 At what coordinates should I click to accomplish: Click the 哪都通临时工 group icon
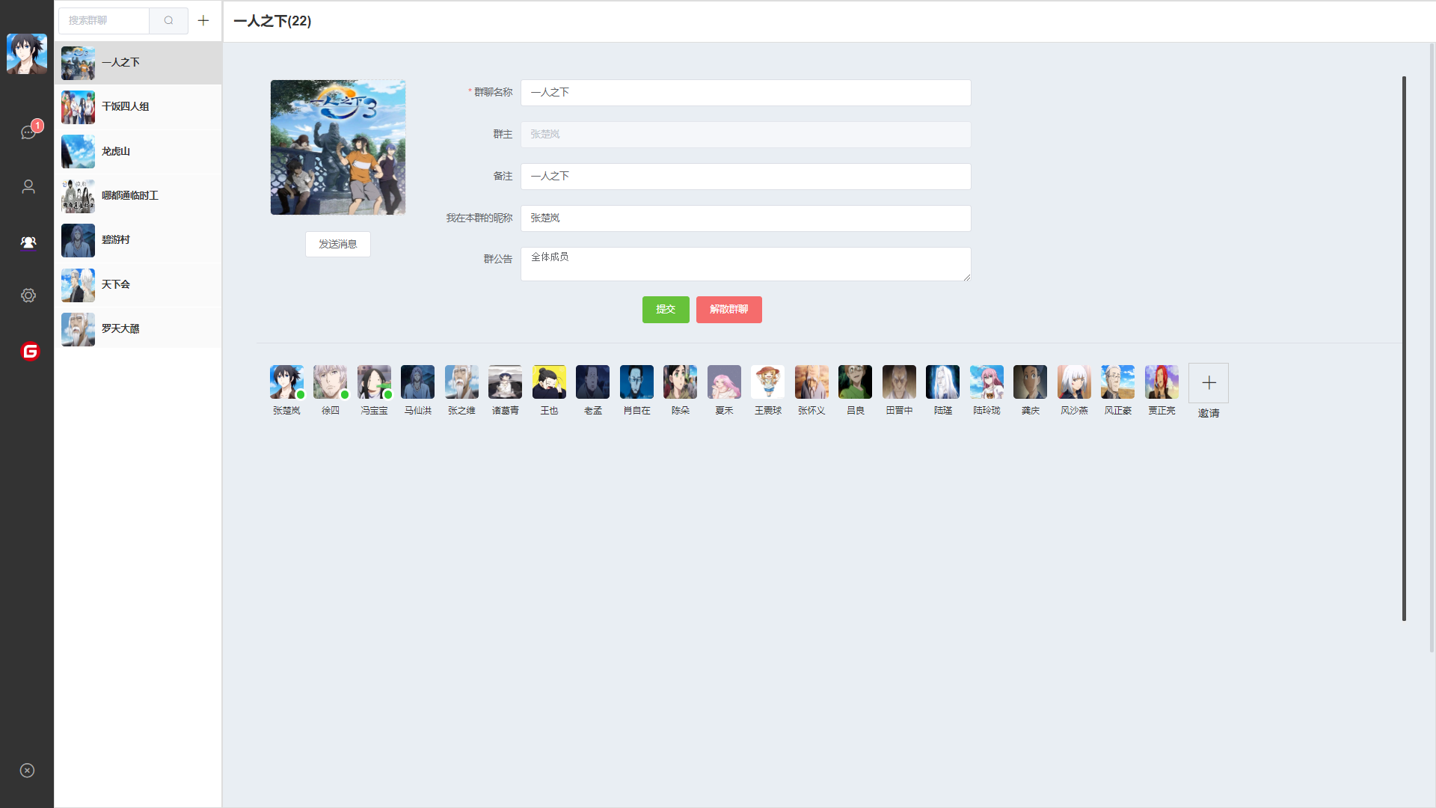point(78,195)
